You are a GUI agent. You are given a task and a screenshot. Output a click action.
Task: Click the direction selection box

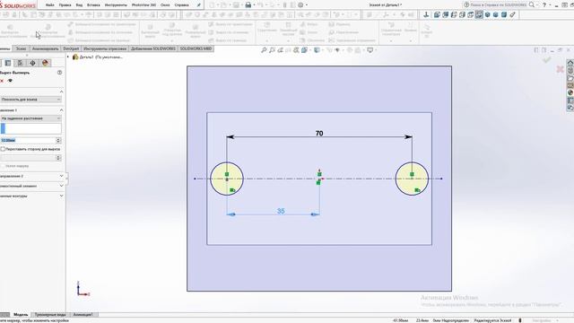(x=30, y=128)
